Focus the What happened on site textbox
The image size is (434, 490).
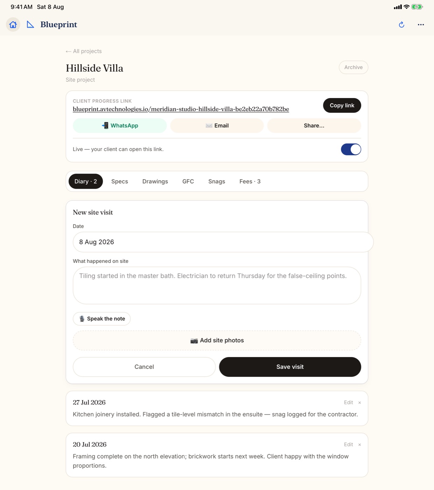coord(217,286)
